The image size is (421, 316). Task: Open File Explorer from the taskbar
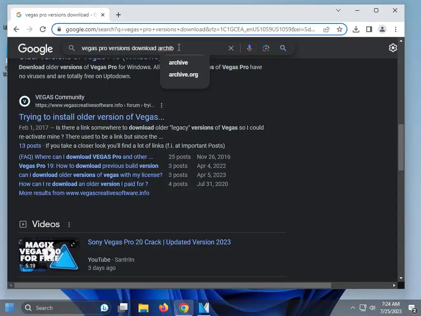[x=143, y=308]
